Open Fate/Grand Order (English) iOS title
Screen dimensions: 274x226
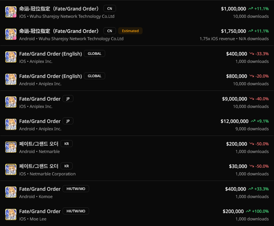coord(50,54)
